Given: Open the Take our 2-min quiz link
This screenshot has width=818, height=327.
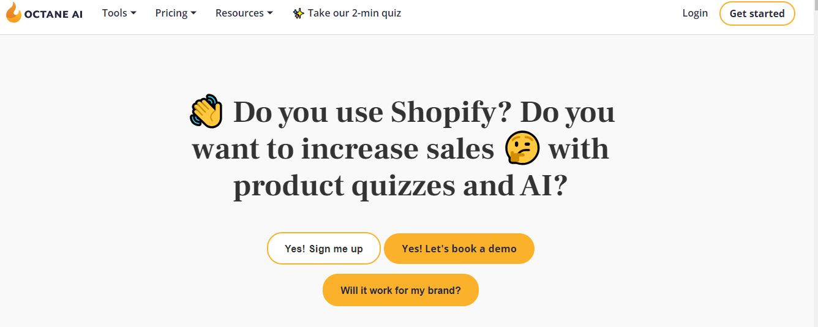Looking at the screenshot, I should [x=354, y=13].
